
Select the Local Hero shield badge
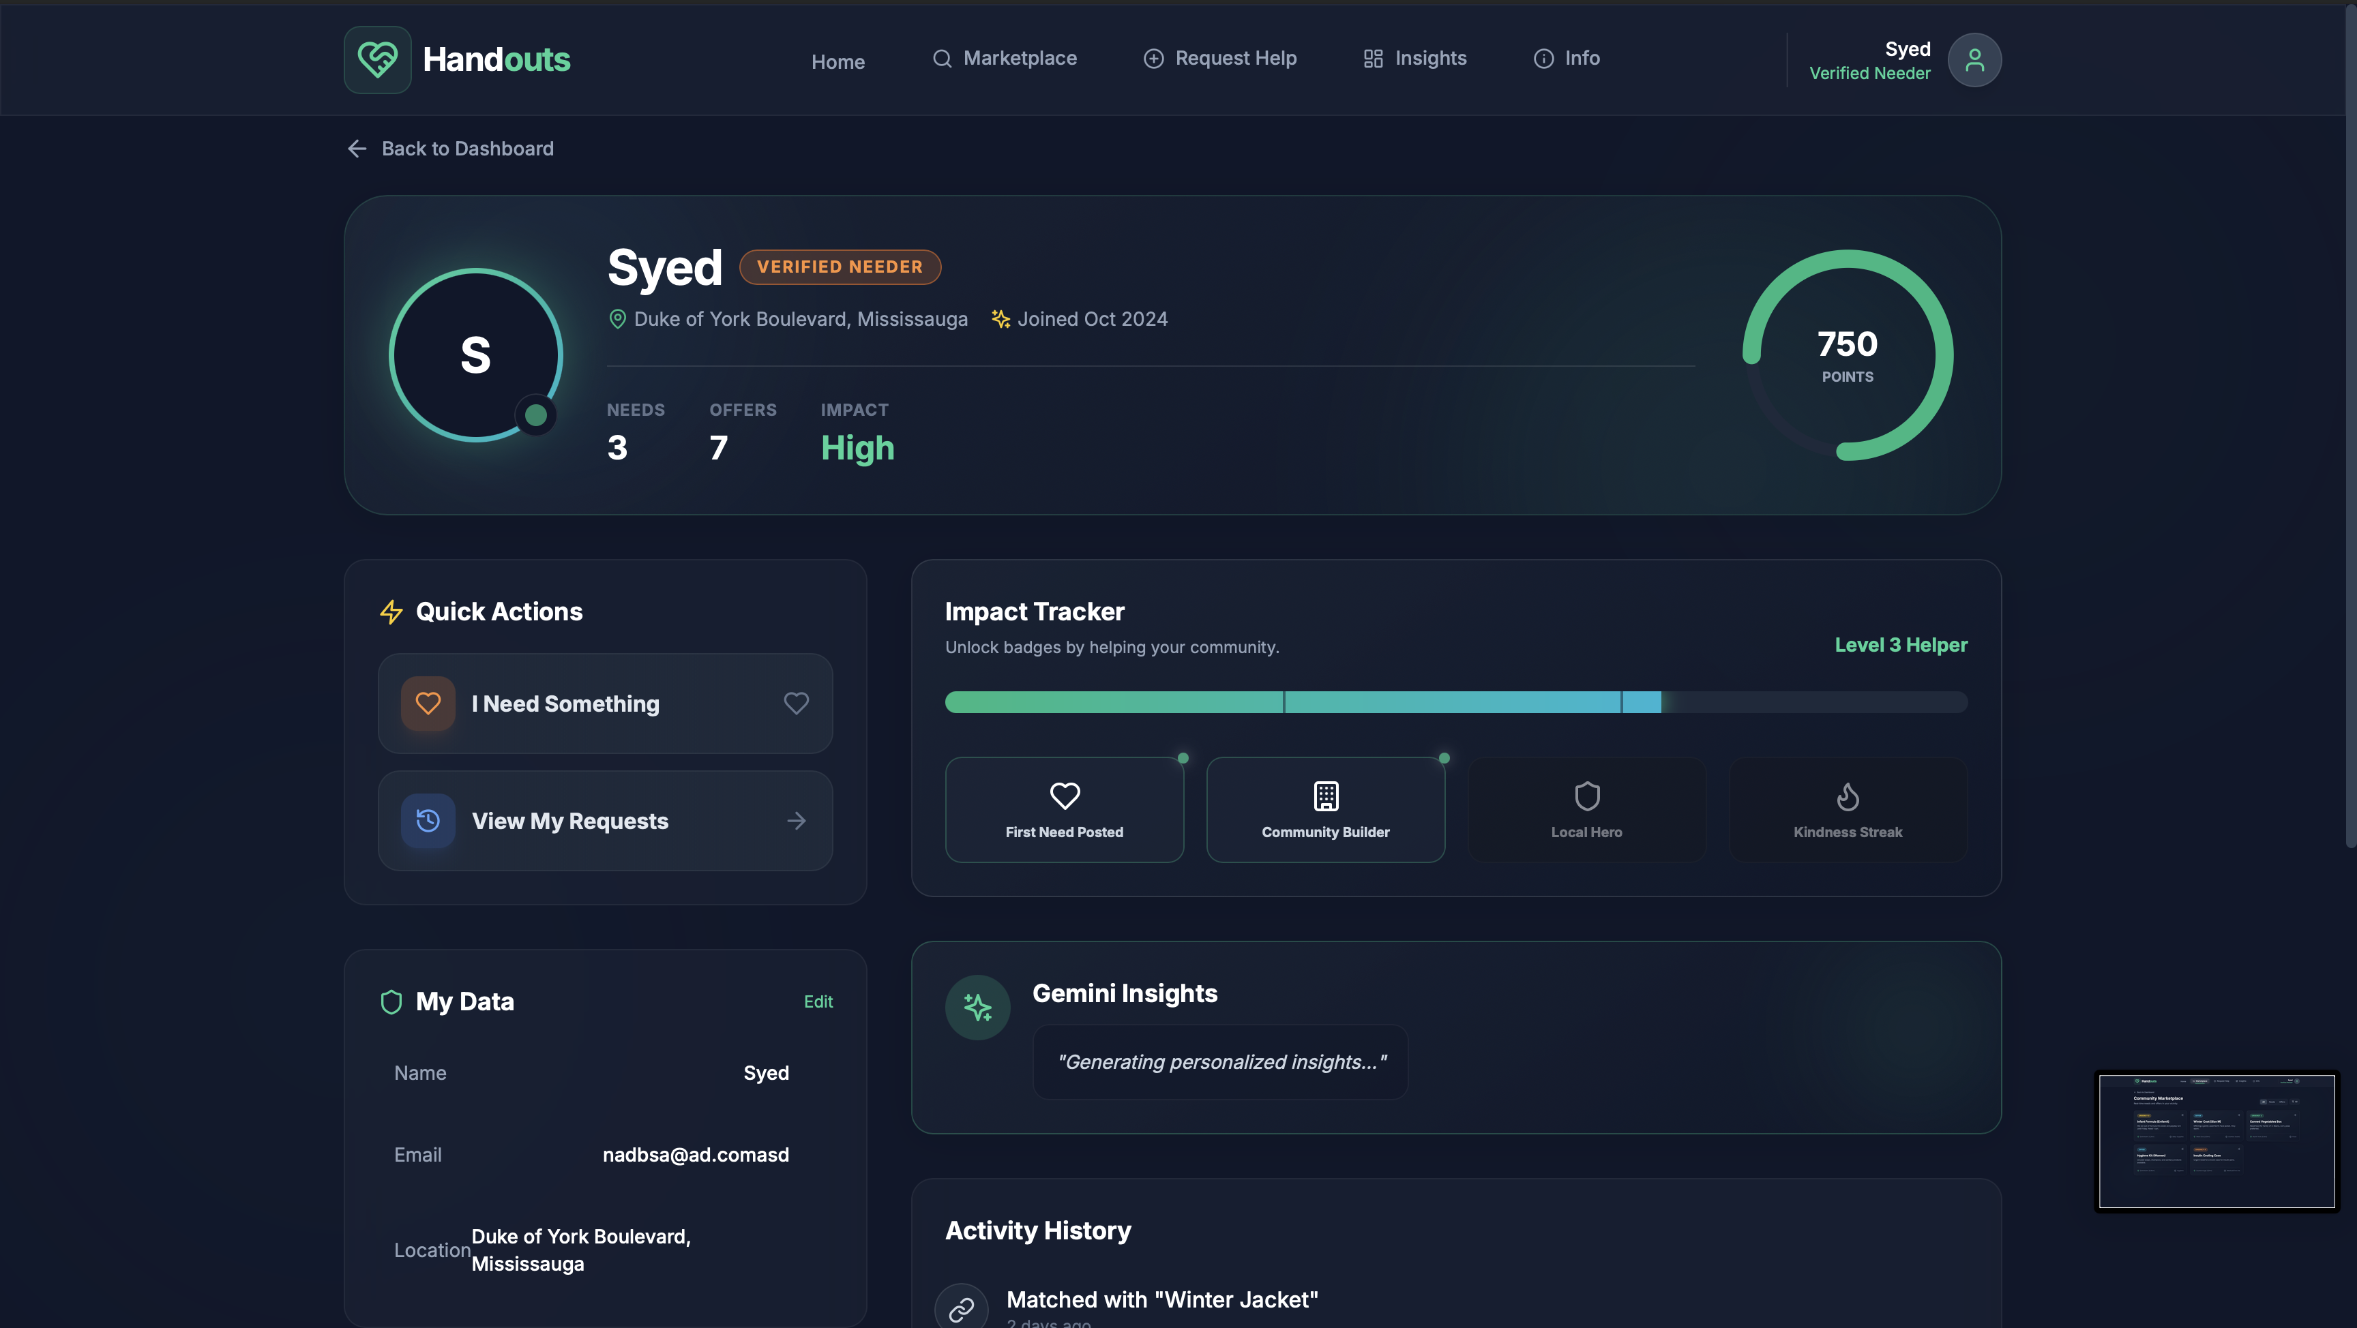pyautogui.click(x=1586, y=809)
